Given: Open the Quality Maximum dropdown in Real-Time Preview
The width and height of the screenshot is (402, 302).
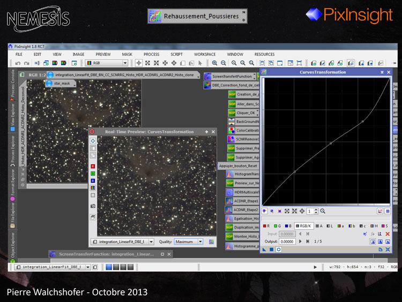Looking at the screenshot, I should click(x=189, y=242).
